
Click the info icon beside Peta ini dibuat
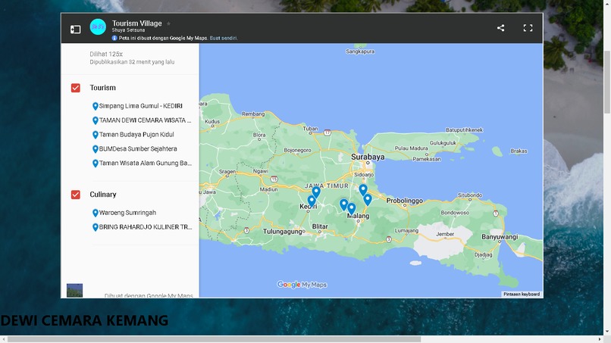pos(114,38)
